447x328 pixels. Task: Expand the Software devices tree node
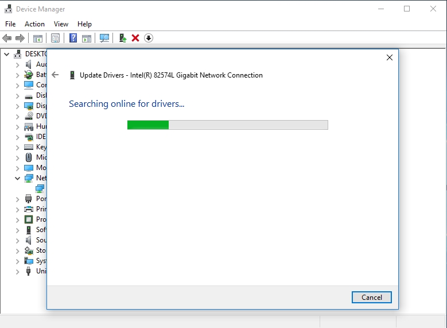[x=17, y=230]
